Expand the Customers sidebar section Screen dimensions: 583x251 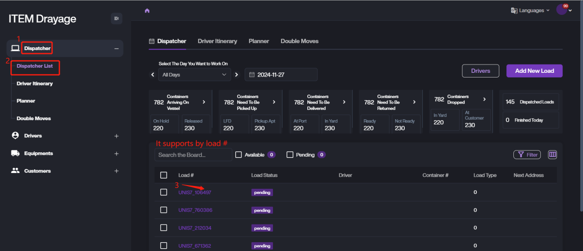coord(117,171)
